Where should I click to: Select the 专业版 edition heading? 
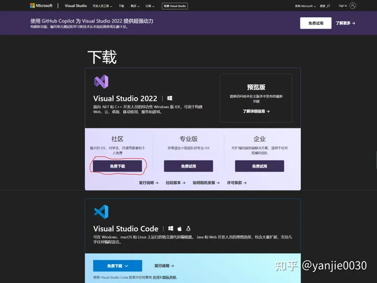pyautogui.click(x=188, y=139)
